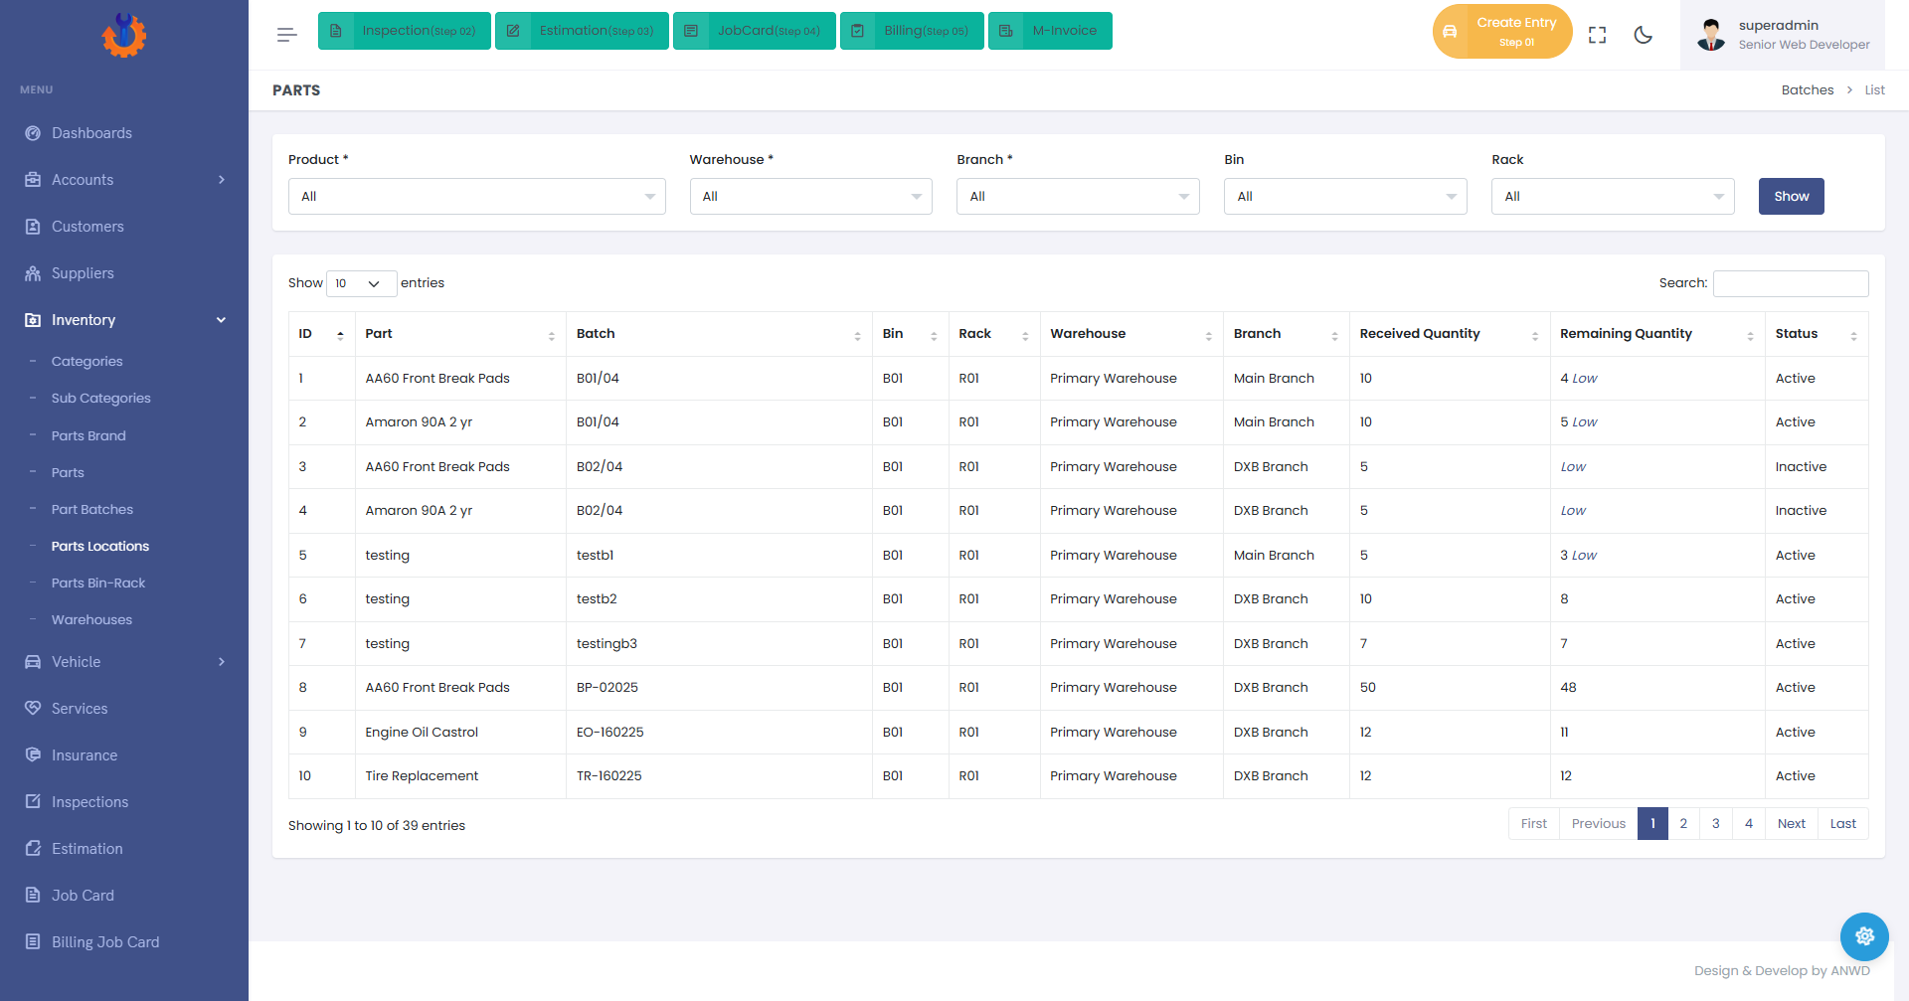Toggle the hamburger sidebar menu icon
Image resolution: width=1909 pixels, height=1001 pixels.
pos(286,35)
